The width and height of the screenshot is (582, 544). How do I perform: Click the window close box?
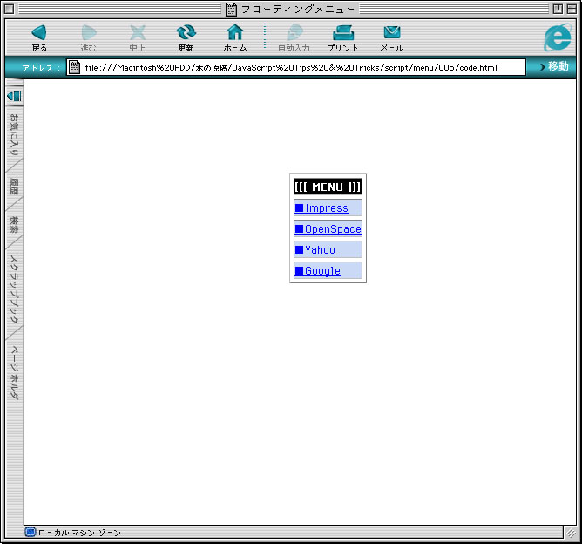pyautogui.click(x=10, y=9)
